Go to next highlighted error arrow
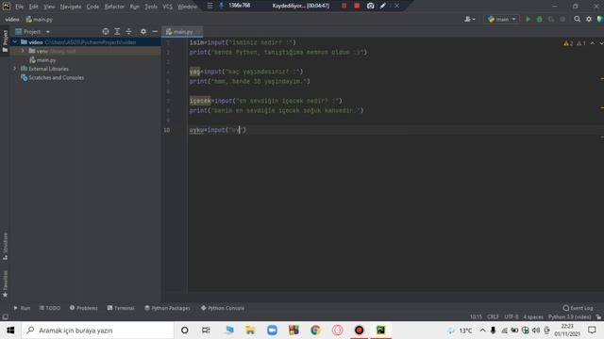Image resolution: width=604 pixels, height=339 pixels. [x=601, y=43]
